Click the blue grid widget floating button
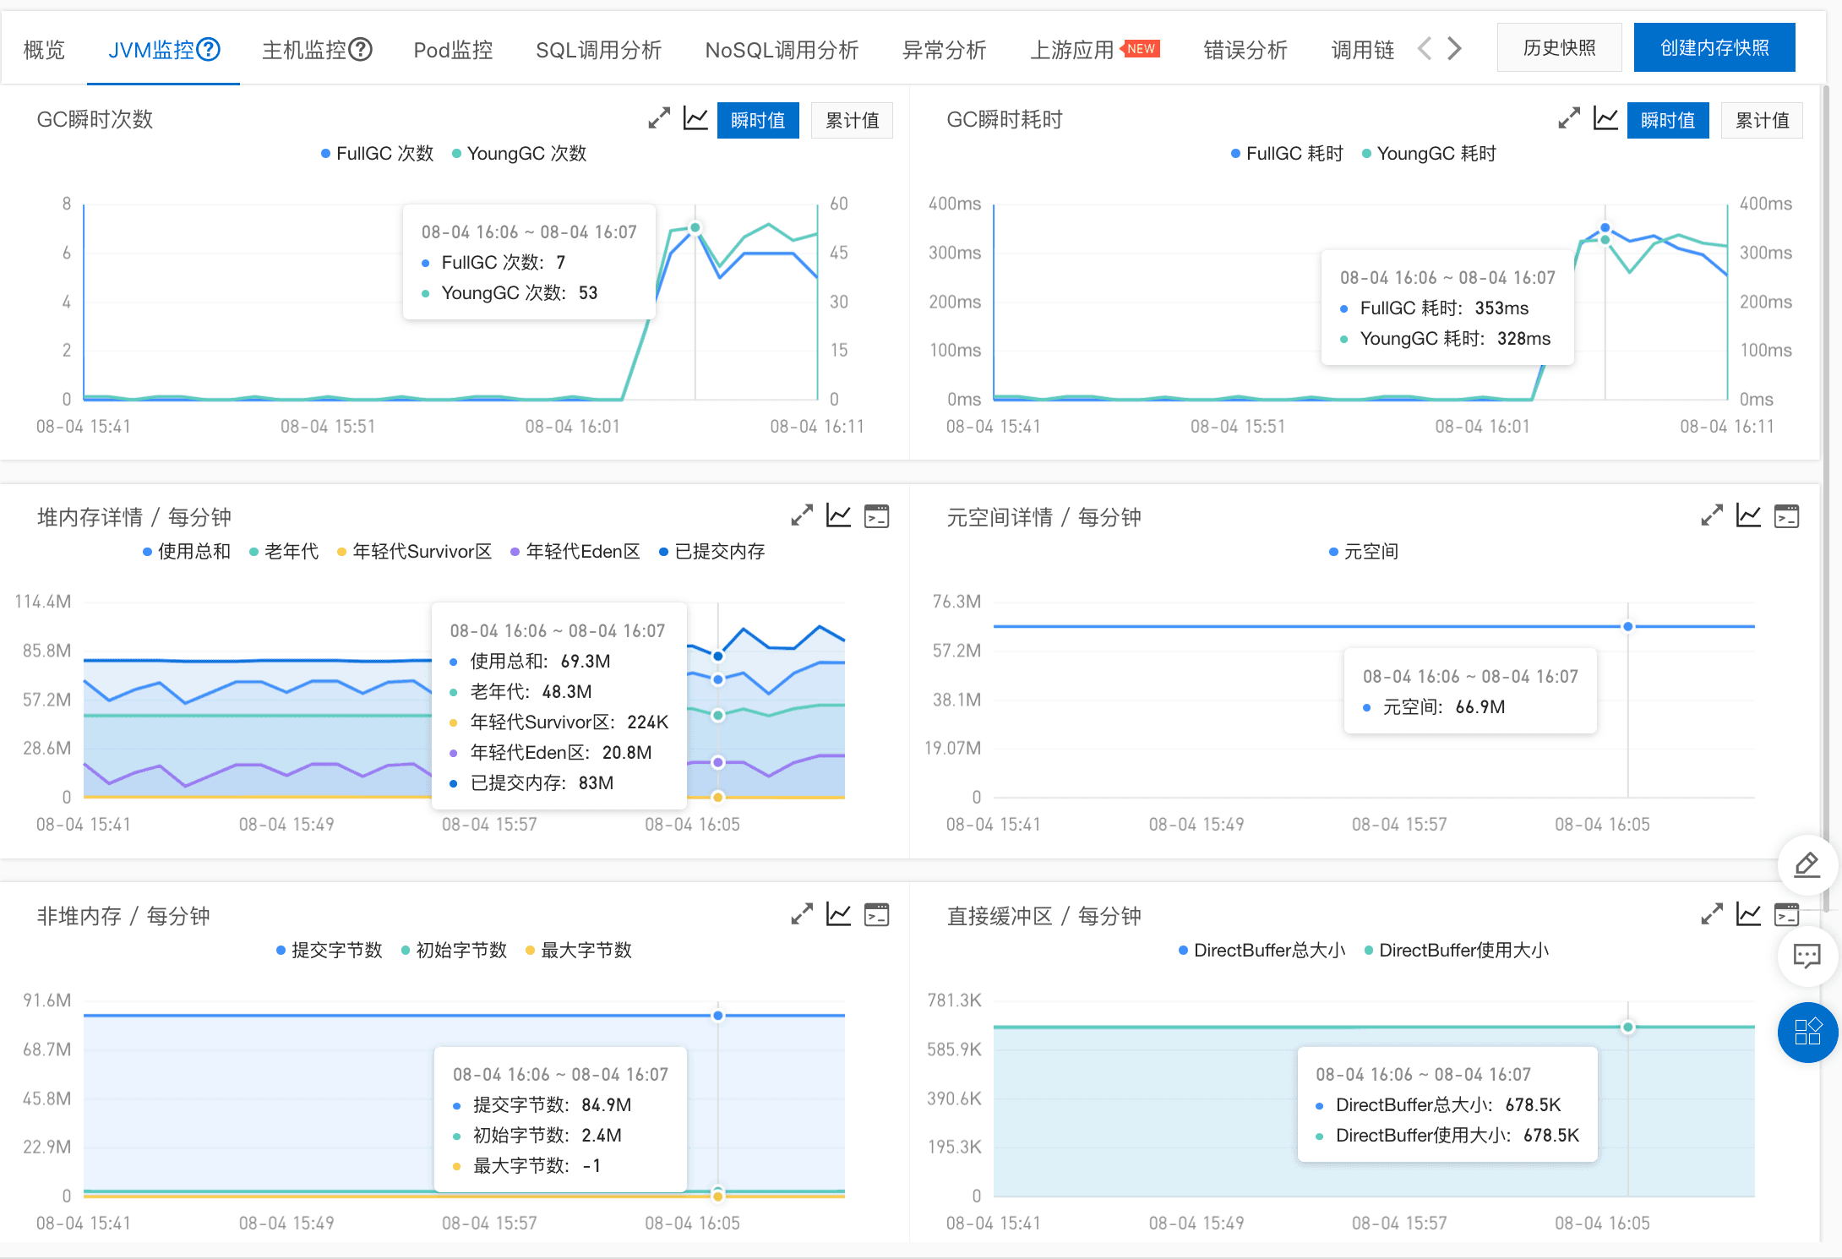The width and height of the screenshot is (1842, 1259). tap(1807, 1032)
